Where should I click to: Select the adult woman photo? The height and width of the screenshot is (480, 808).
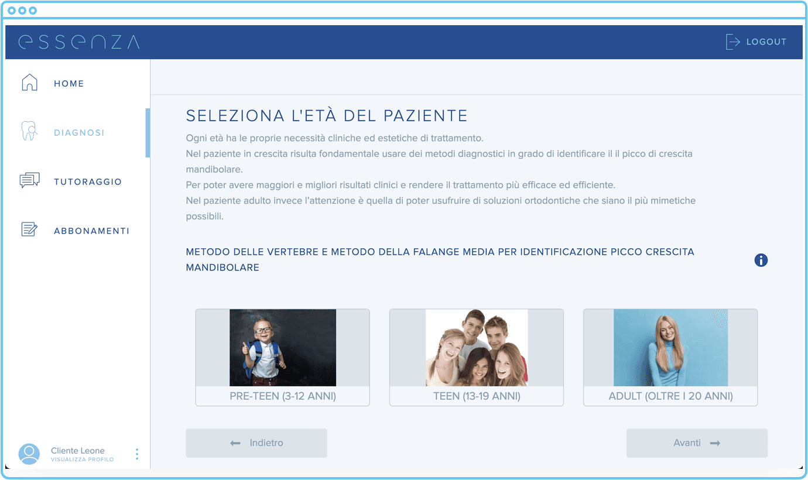point(670,348)
